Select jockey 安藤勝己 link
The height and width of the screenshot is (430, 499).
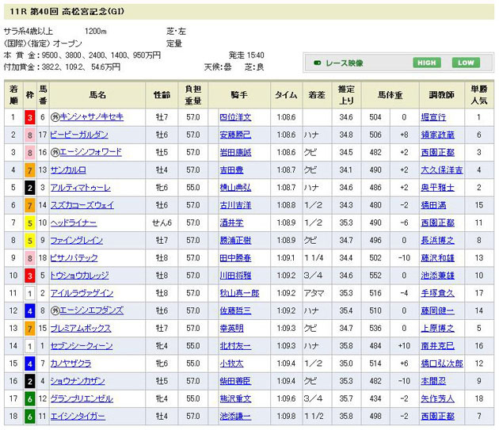(234, 135)
